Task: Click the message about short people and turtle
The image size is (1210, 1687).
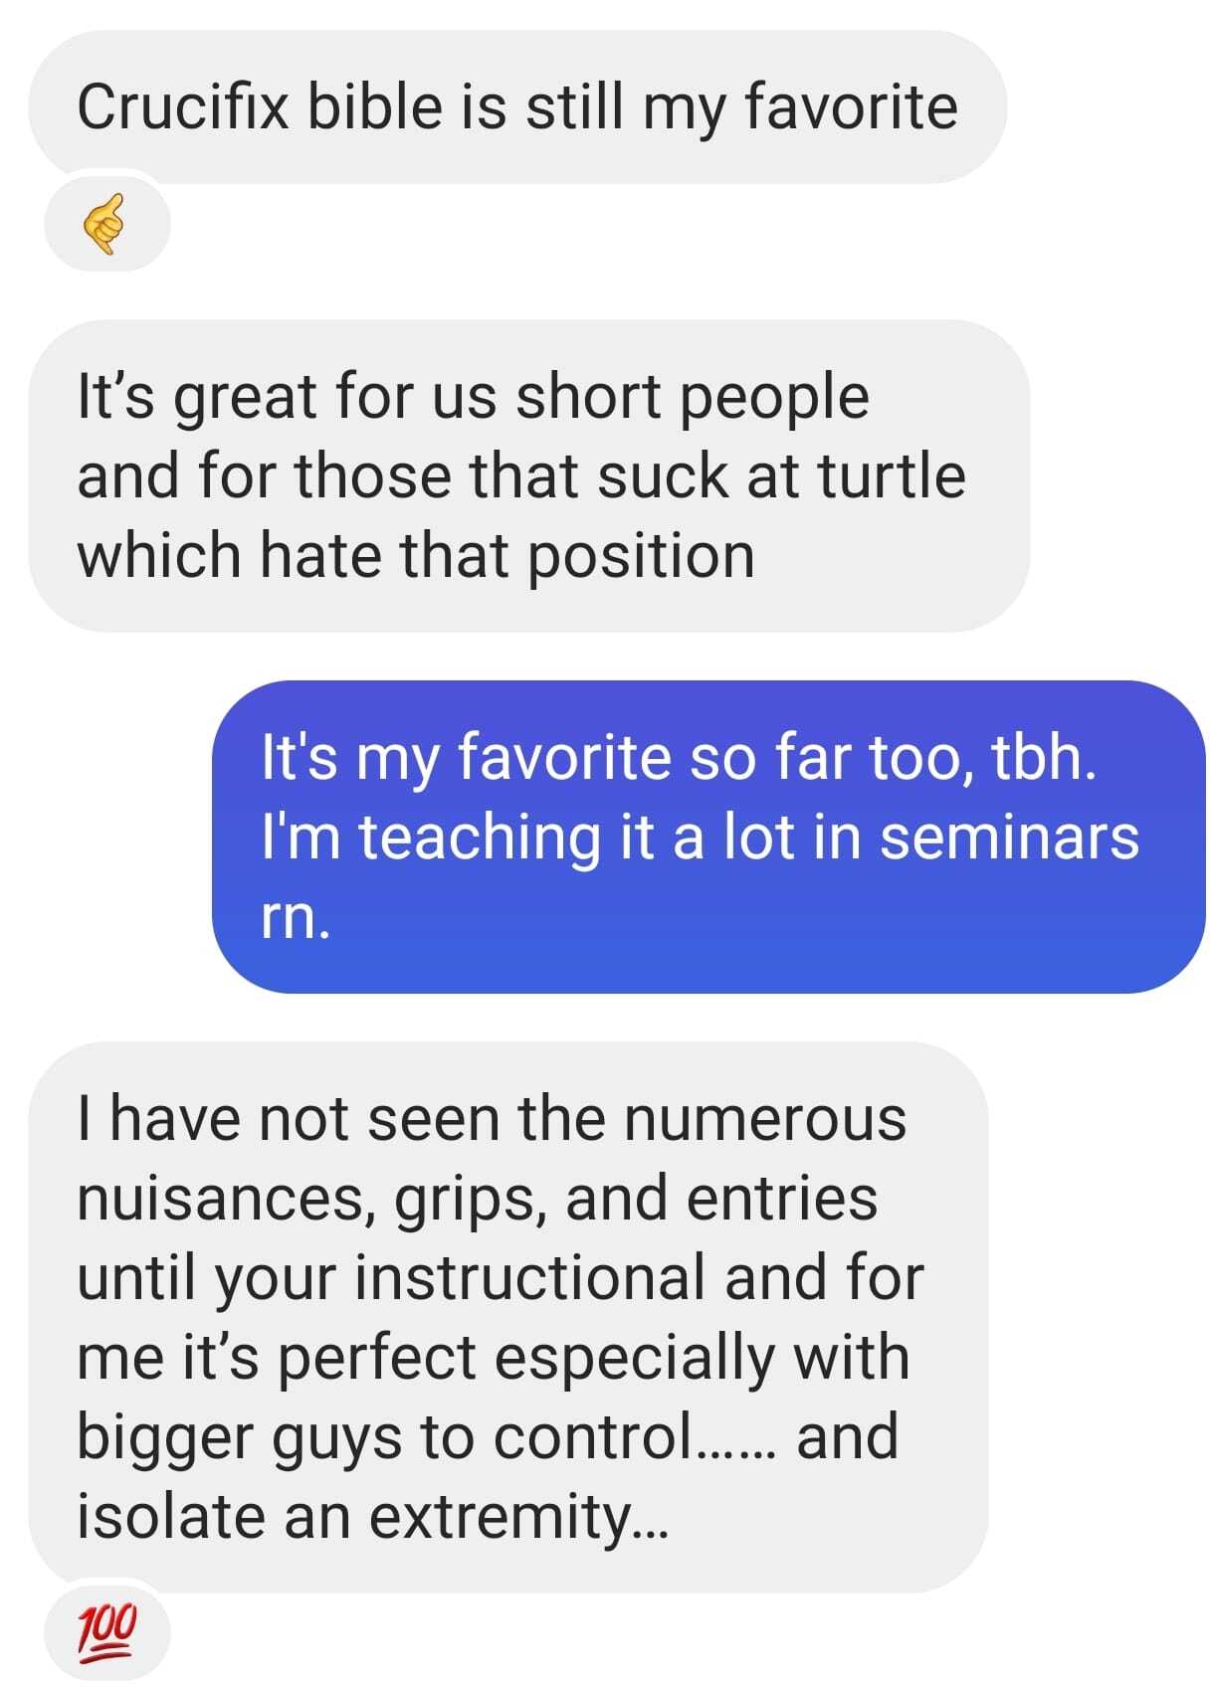Action: pyautogui.click(x=527, y=475)
